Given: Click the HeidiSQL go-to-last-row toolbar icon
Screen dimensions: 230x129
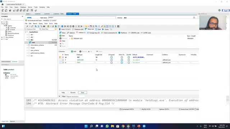Looking at the screenshot, I should click(68, 26).
